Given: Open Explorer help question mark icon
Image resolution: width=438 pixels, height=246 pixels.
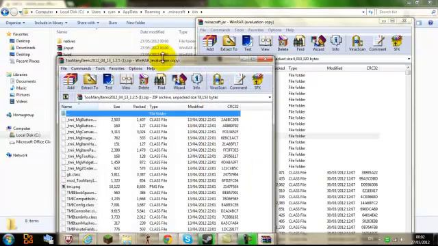Looking at the screenshot, I should click(x=430, y=23).
